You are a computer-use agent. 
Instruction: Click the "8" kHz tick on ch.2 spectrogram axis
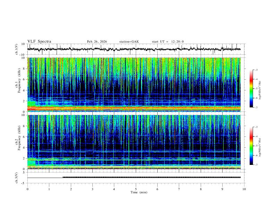pos(24,126)
